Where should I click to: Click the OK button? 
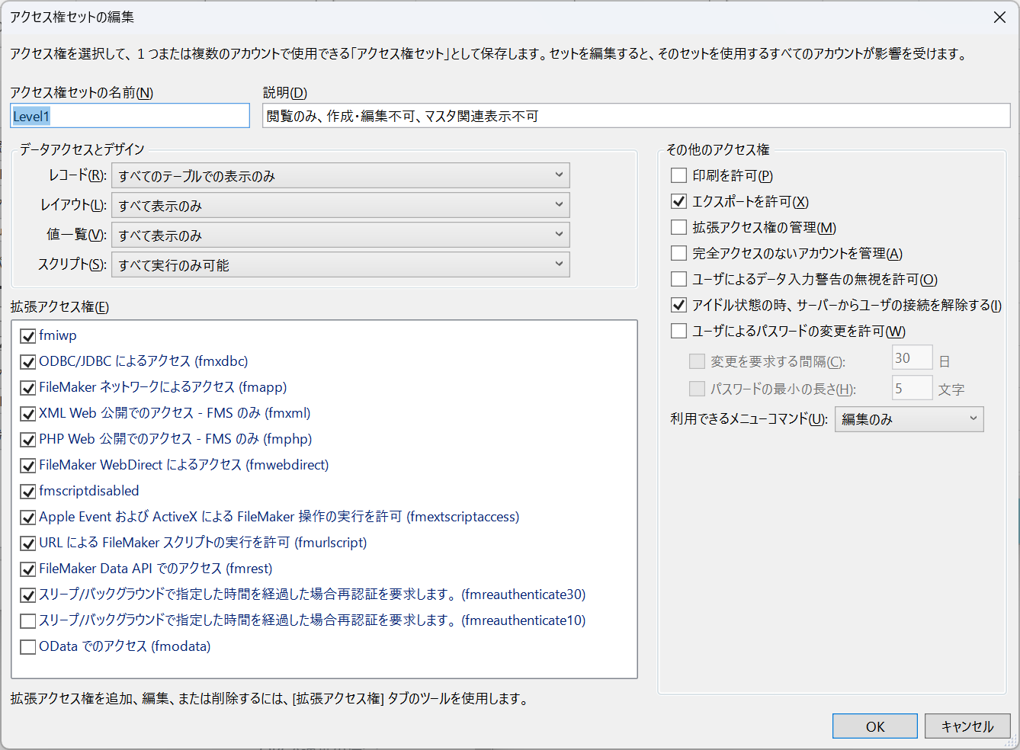pyautogui.click(x=875, y=726)
